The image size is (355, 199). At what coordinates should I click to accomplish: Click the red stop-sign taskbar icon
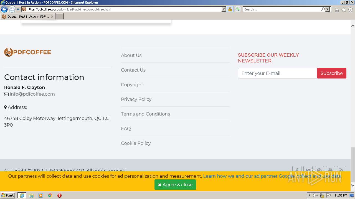click(x=59, y=195)
